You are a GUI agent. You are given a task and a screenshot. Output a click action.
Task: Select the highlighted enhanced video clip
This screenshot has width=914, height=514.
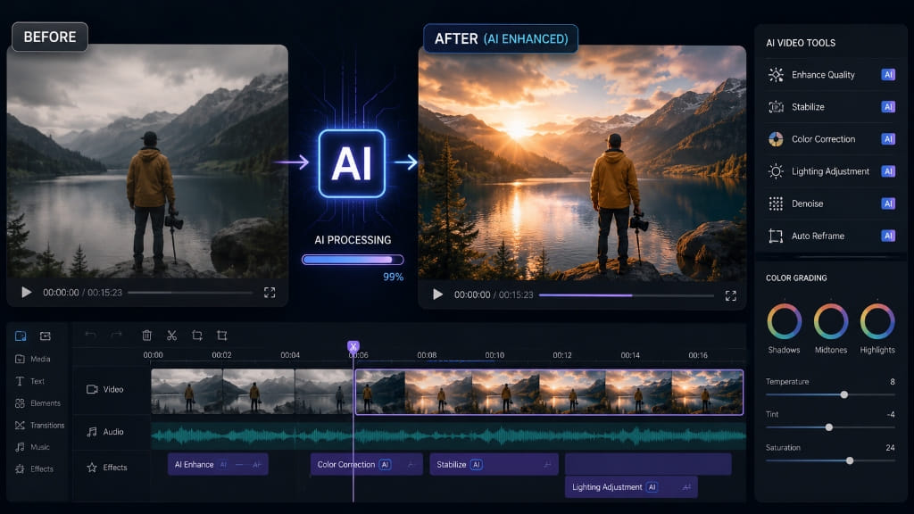549,393
